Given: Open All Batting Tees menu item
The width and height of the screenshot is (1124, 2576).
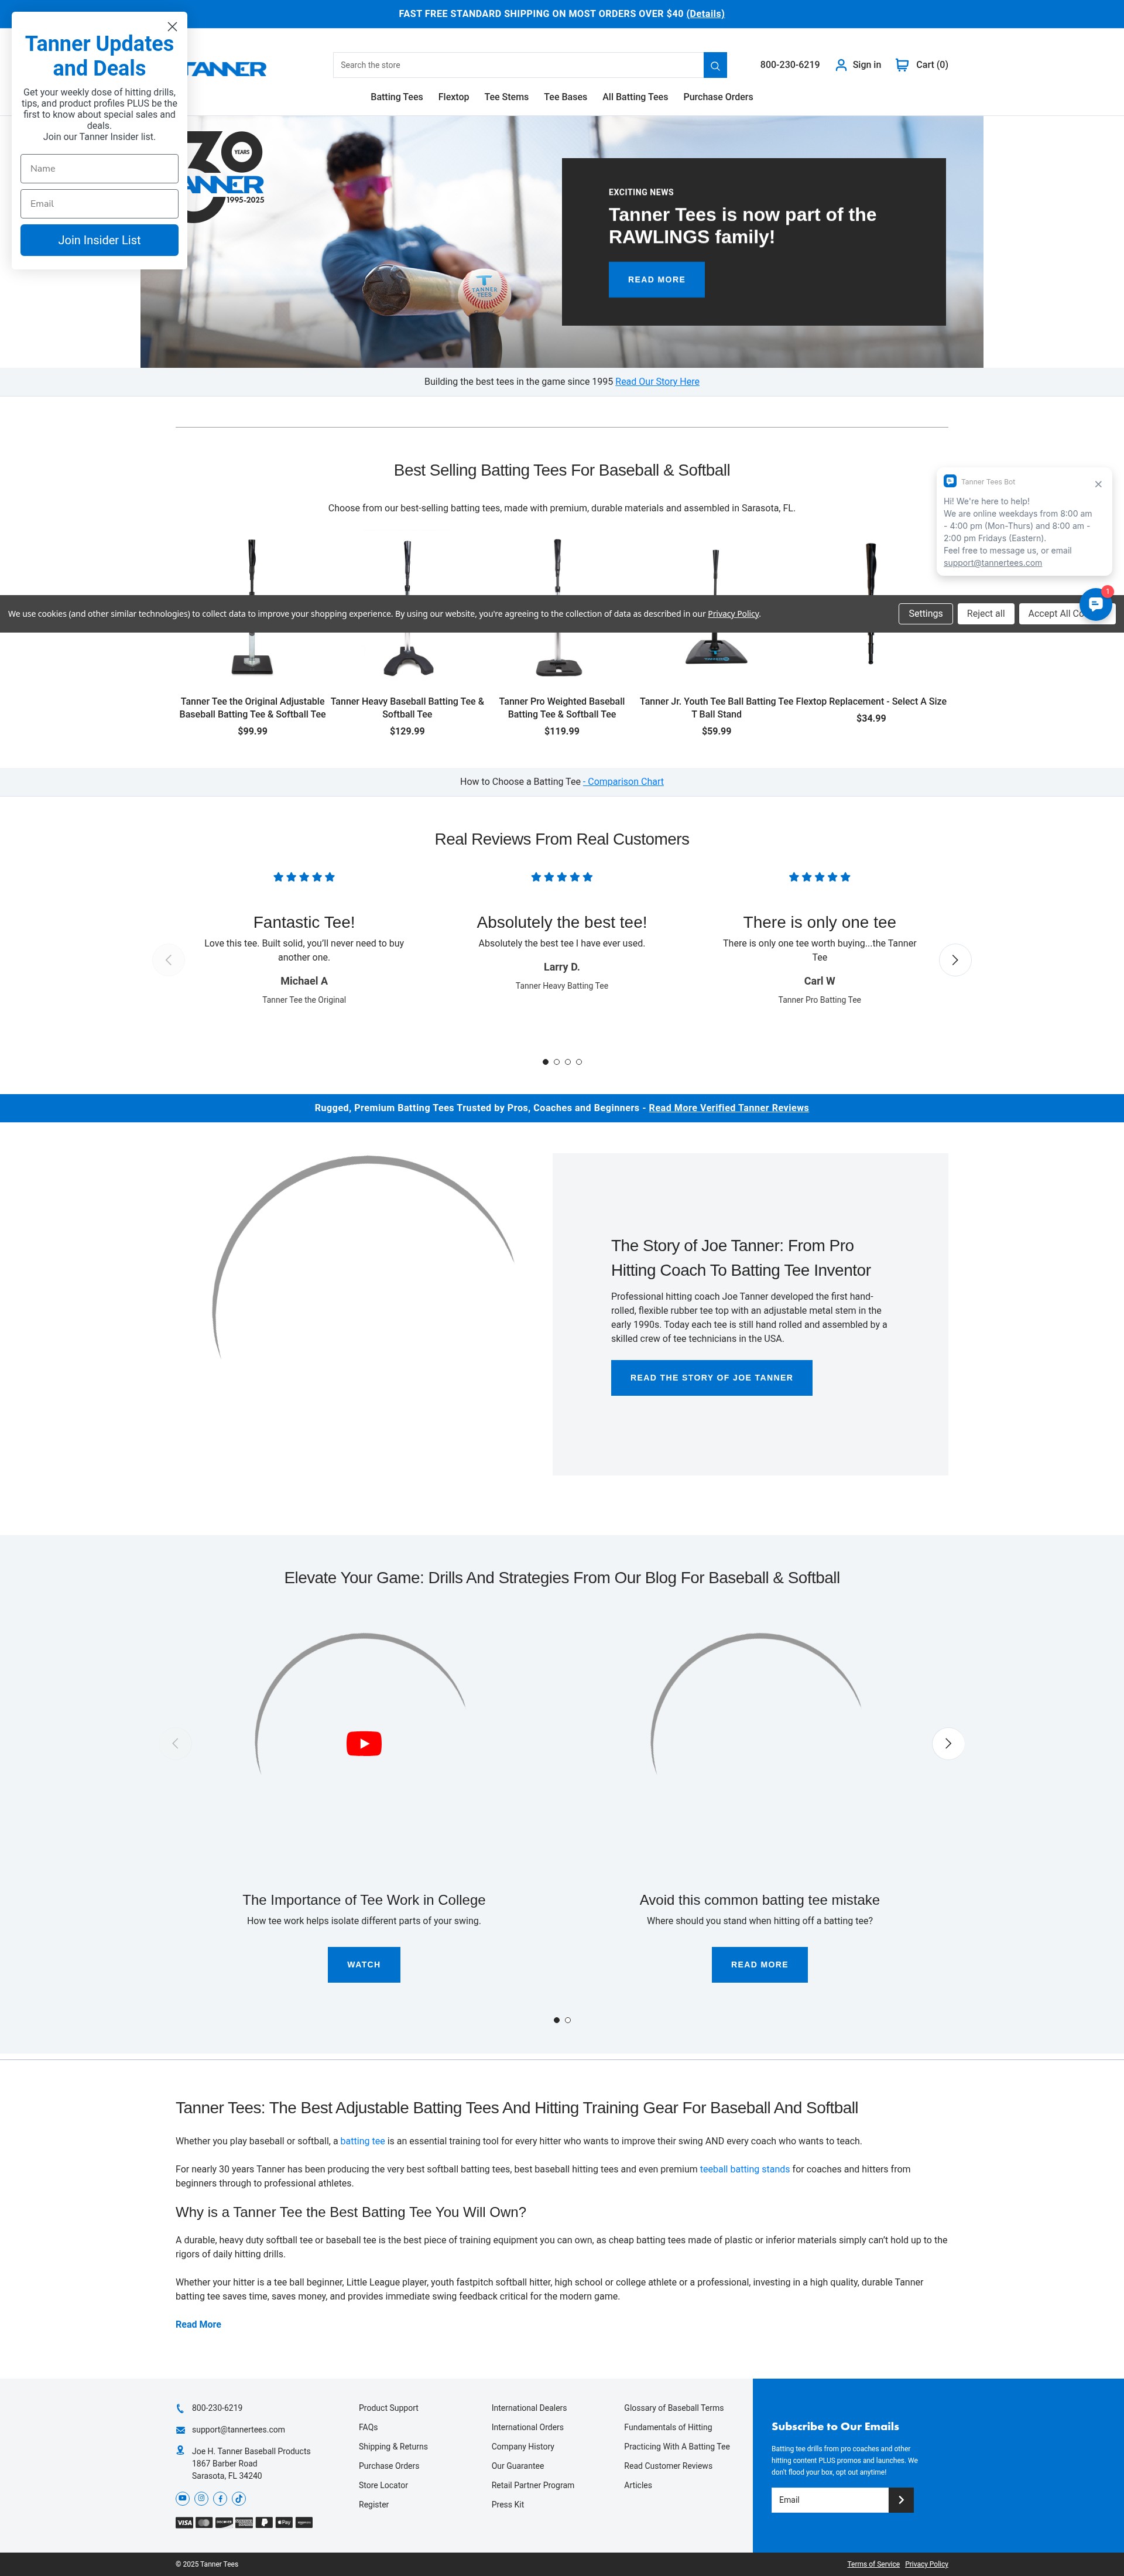Looking at the screenshot, I should 635,97.
